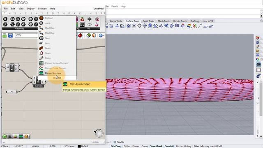Viewport: 263px width, 148px height.
Task: Click the pink globe icon in Util panel
Action: 97,19
